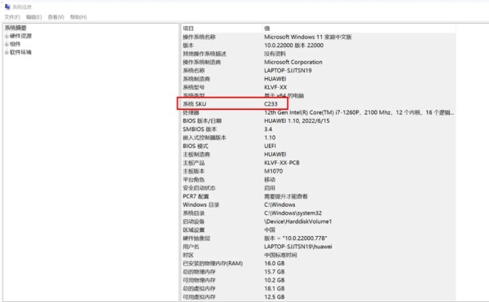Select the 12th Gen Intel Core processor value
489x302 pixels.
[x=359, y=112]
